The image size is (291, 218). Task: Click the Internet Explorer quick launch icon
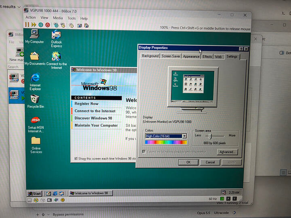[x=55, y=193]
